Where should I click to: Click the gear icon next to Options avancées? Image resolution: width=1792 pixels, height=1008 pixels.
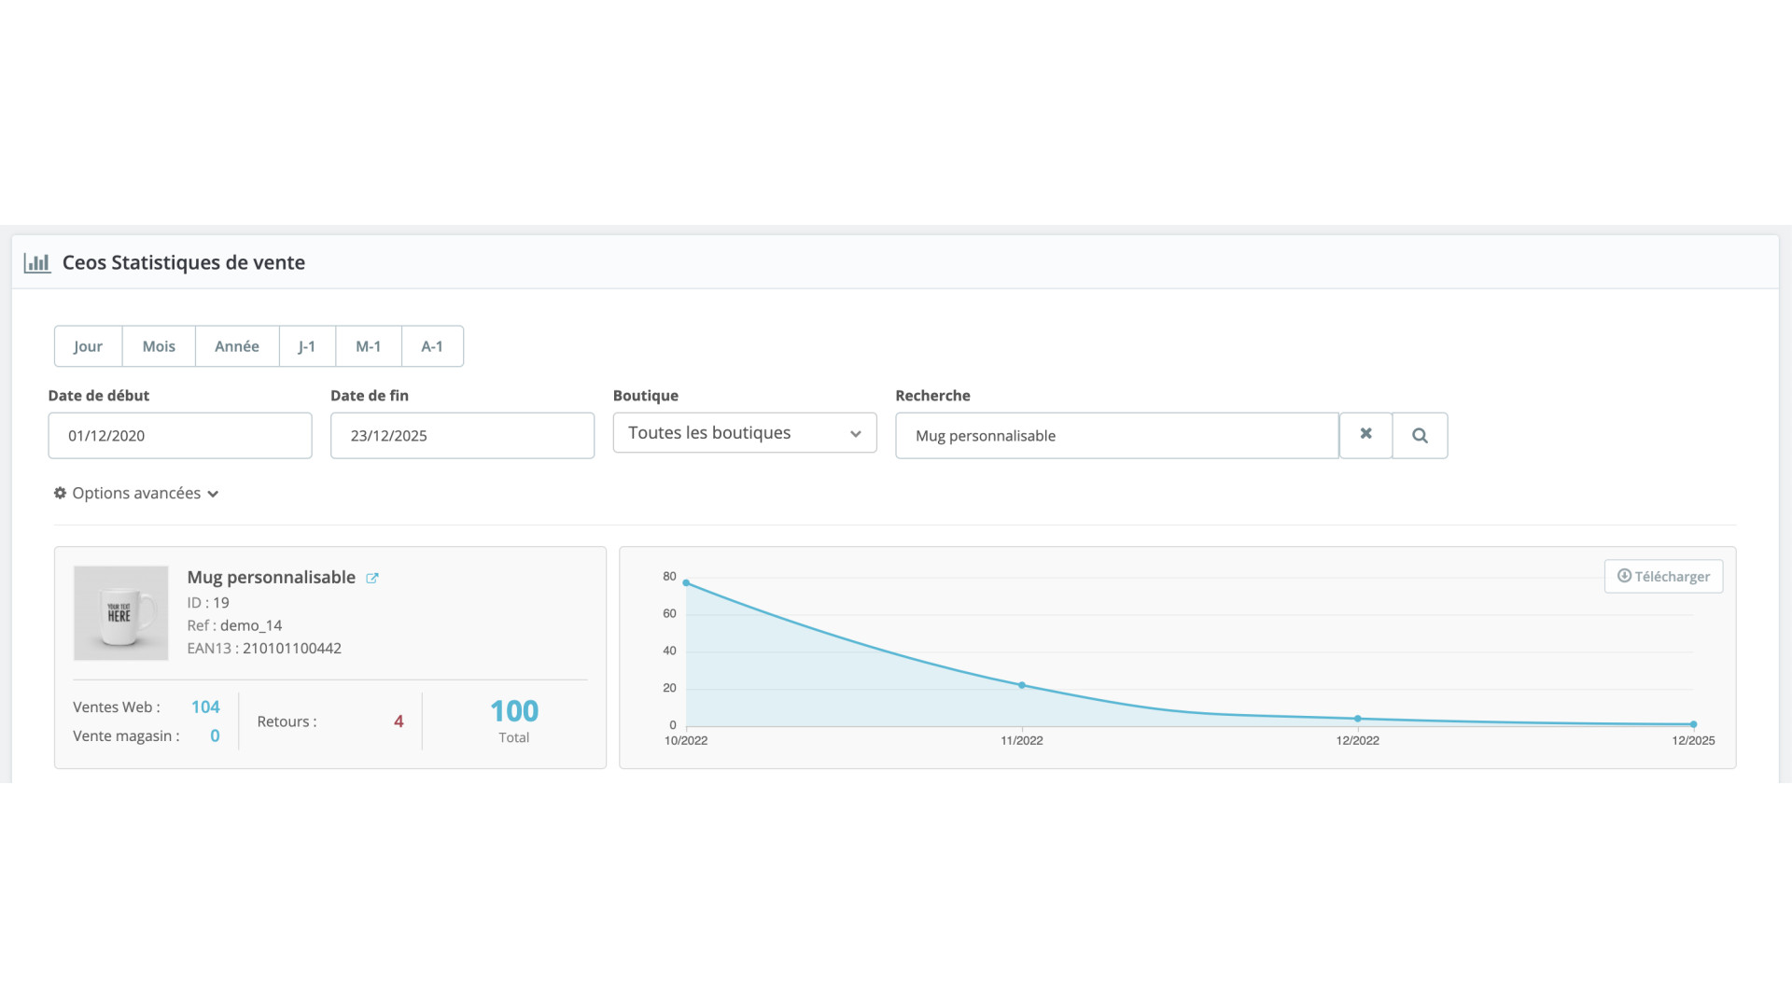tap(60, 493)
